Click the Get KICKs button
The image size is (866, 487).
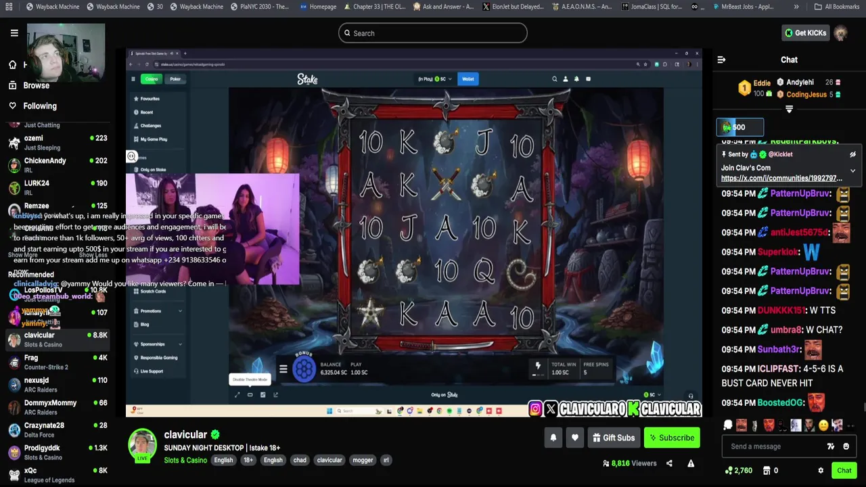pyautogui.click(x=805, y=33)
